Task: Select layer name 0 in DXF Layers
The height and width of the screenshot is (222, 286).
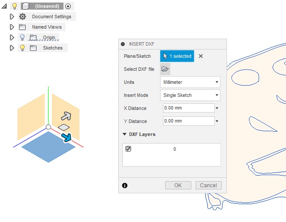Action: point(175,149)
